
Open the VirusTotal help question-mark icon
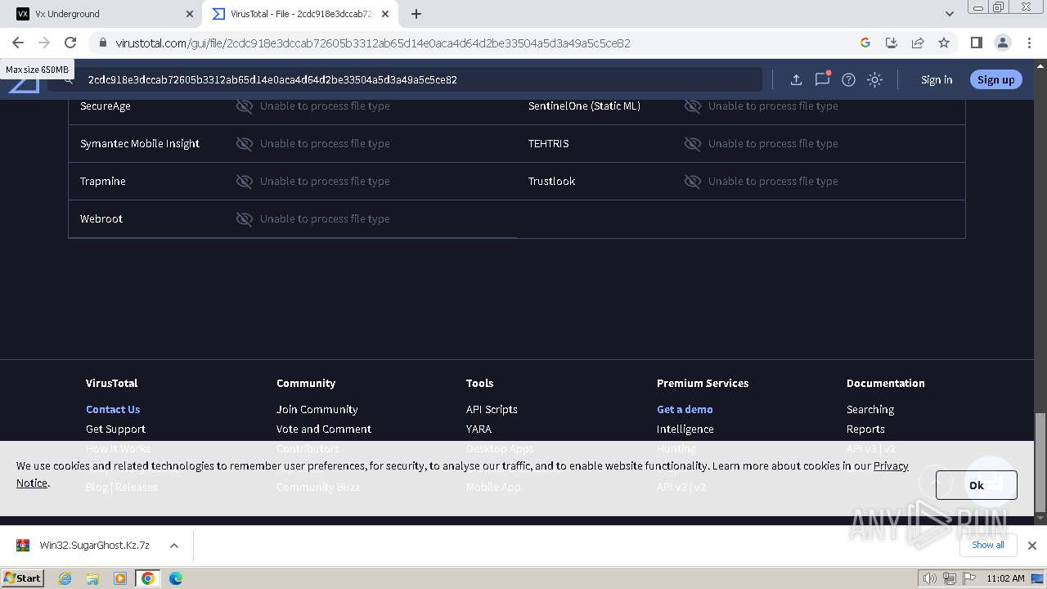[x=848, y=79]
